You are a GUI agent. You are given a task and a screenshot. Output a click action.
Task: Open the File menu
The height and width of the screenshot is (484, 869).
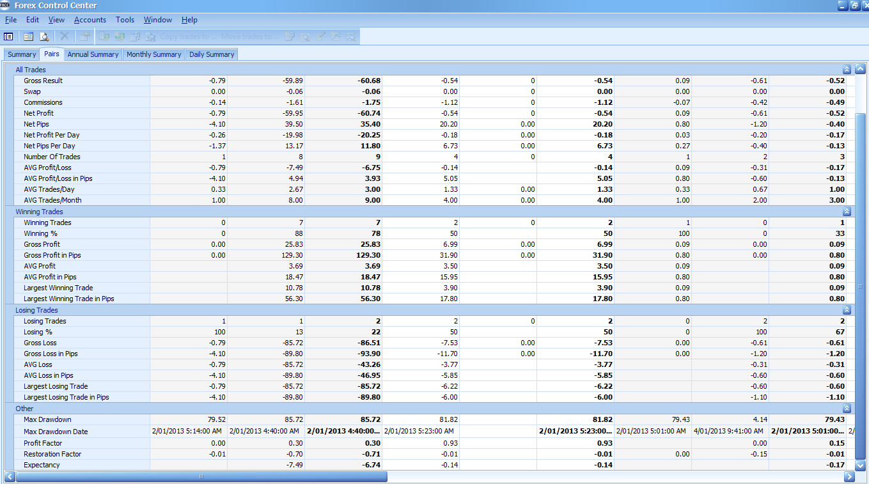pos(11,20)
